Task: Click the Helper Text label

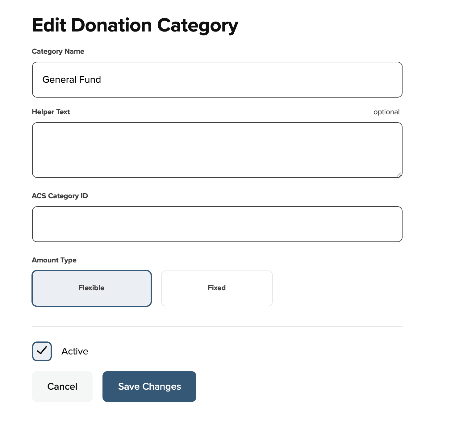Action: point(51,112)
